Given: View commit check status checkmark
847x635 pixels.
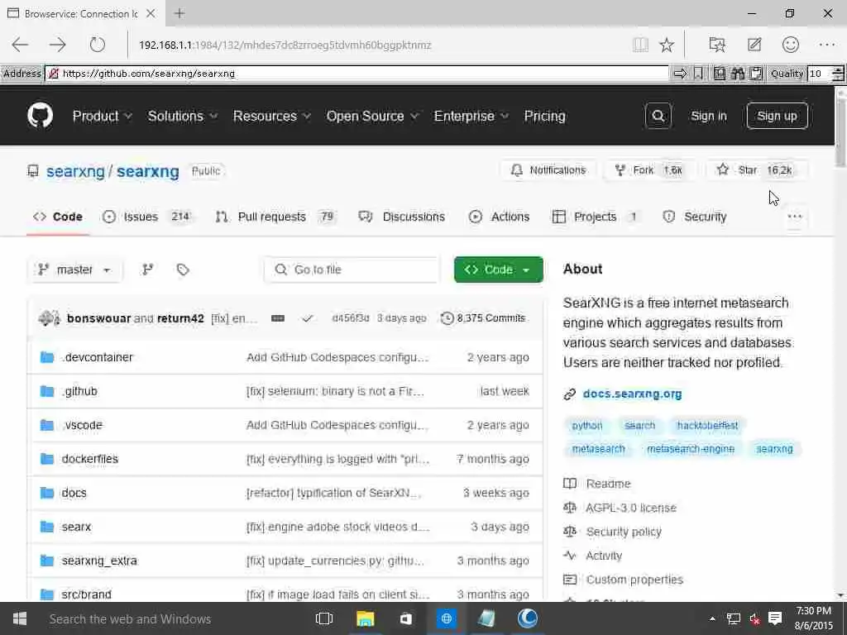Looking at the screenshot, I should click(308, 318).
